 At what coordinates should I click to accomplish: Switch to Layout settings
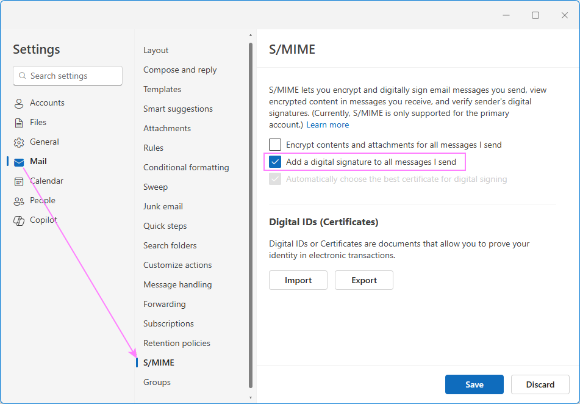coord(156,50)
